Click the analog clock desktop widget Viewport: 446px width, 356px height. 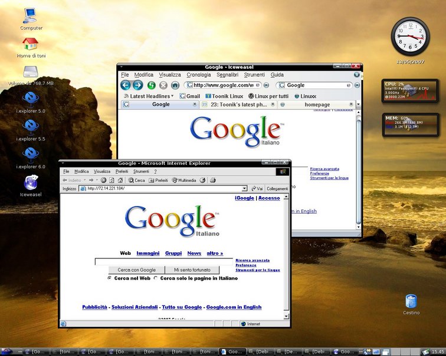point(410,36)
